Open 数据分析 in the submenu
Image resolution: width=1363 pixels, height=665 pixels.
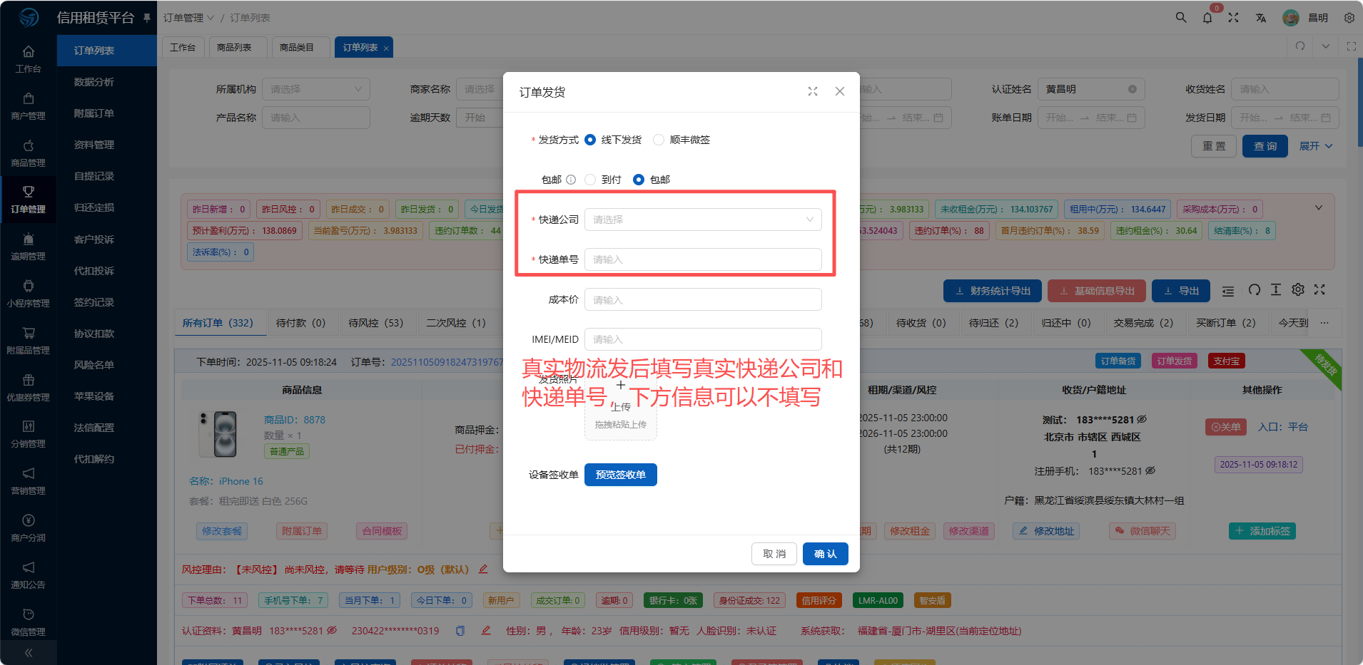coord(94,82)
